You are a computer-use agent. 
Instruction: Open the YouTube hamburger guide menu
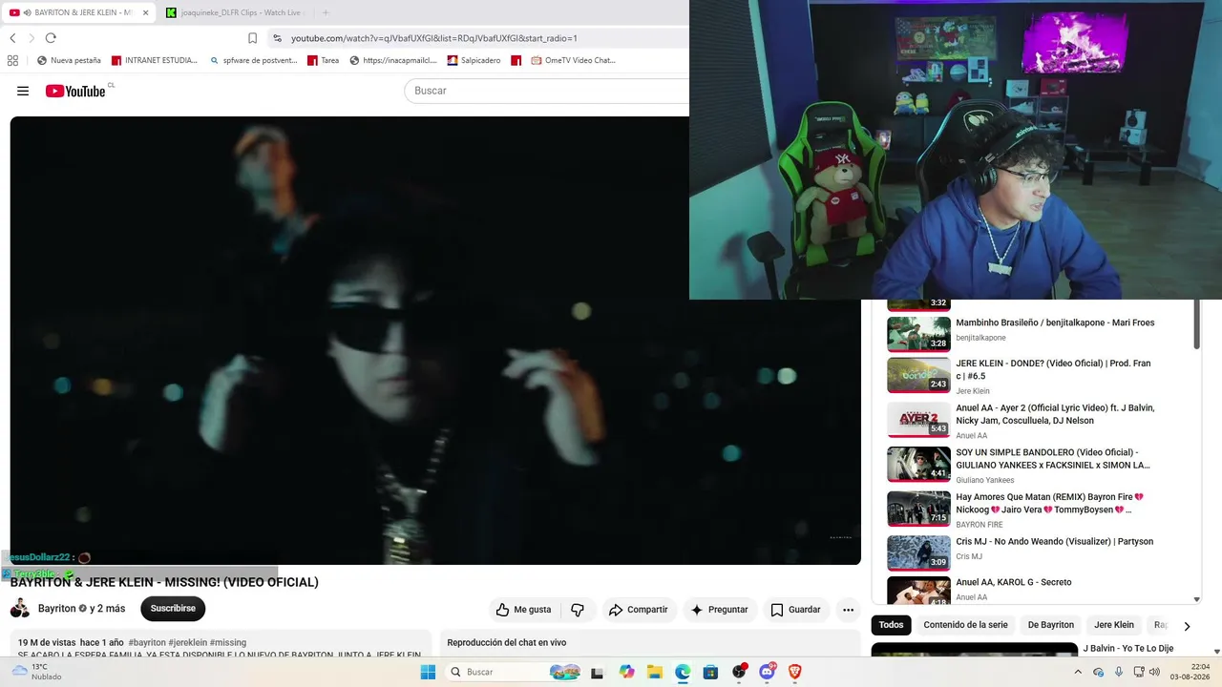pos(23,91)
